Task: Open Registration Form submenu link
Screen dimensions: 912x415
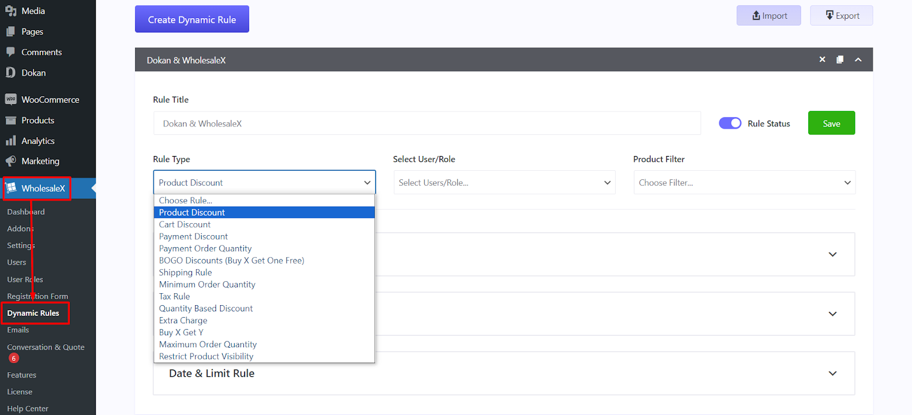Action: pos(38,296)
